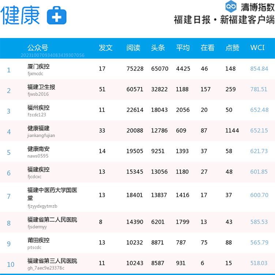
Task: Click the naws0595 account ID
Action: [x=38, y=156]
